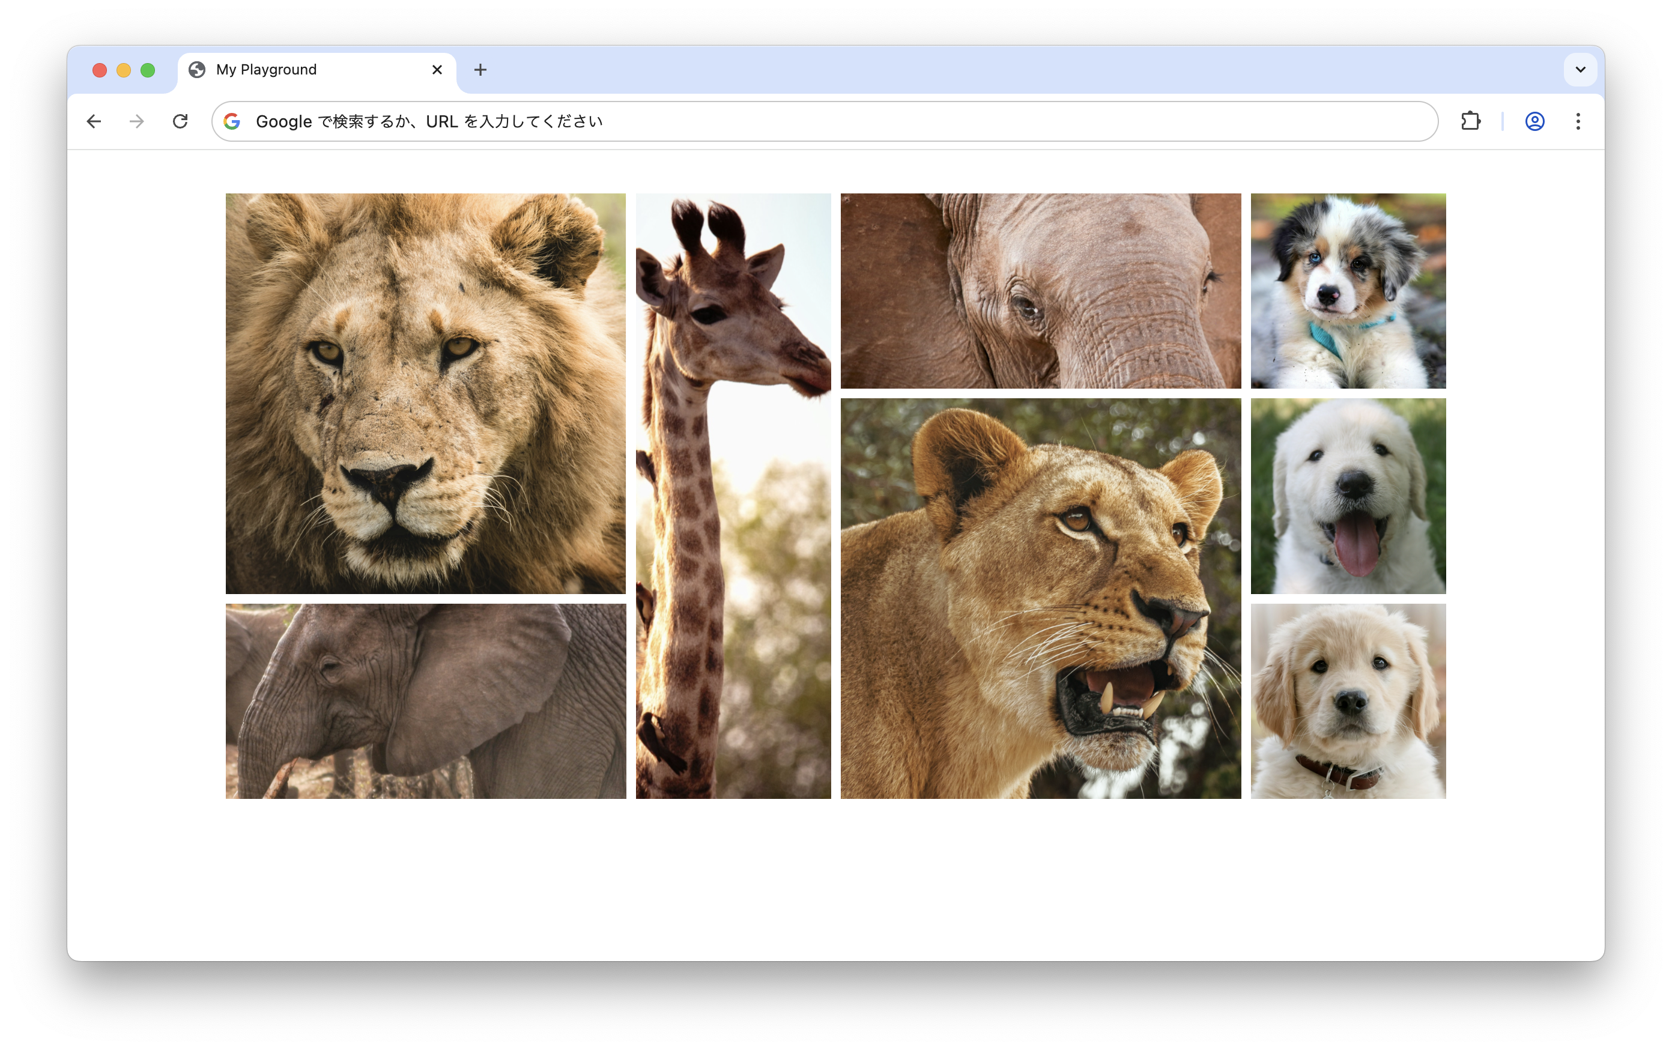Click the globe favicon on tab
Screen dimensions: 1672x1050
(x=197, y=70)
